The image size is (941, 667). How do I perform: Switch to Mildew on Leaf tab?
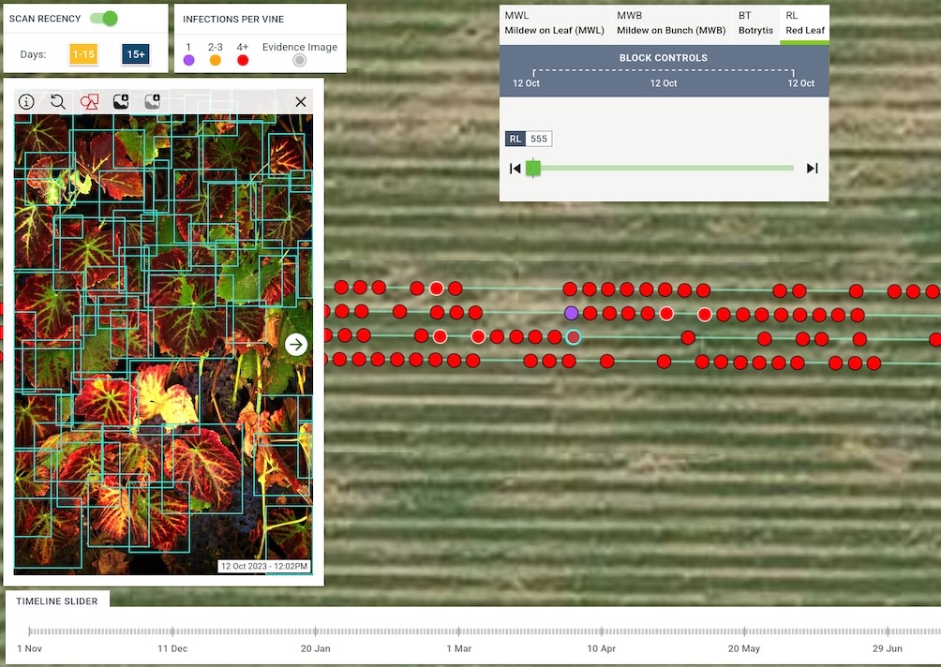point(554,23)
